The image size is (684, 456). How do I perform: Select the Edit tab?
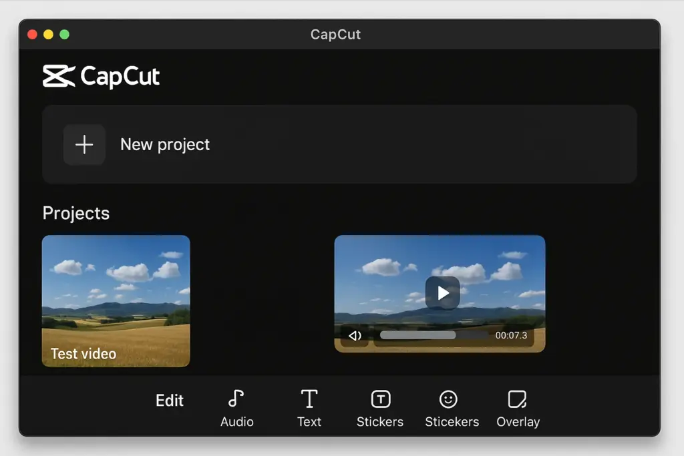click(x=170, y=400)
